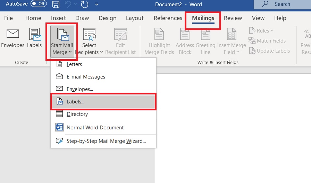The image size is (311, 183).
Task: Open the Layout tab
Action: 135,18
